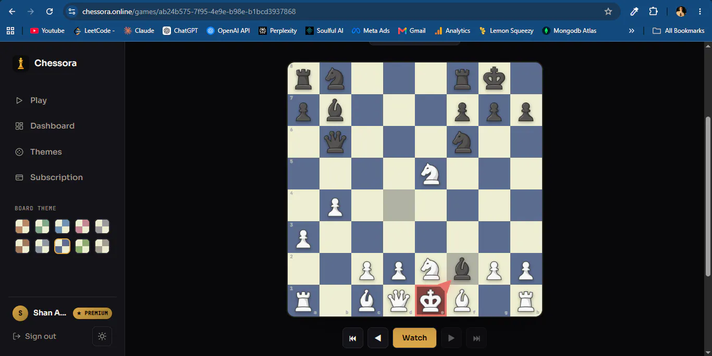Click the black king on g8

tap(494, 79)
